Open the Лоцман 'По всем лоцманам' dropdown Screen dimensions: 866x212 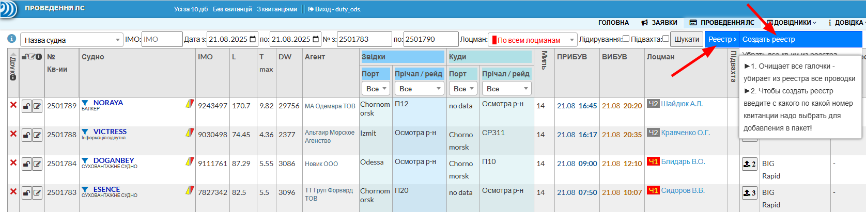click(x=533, y=40)
